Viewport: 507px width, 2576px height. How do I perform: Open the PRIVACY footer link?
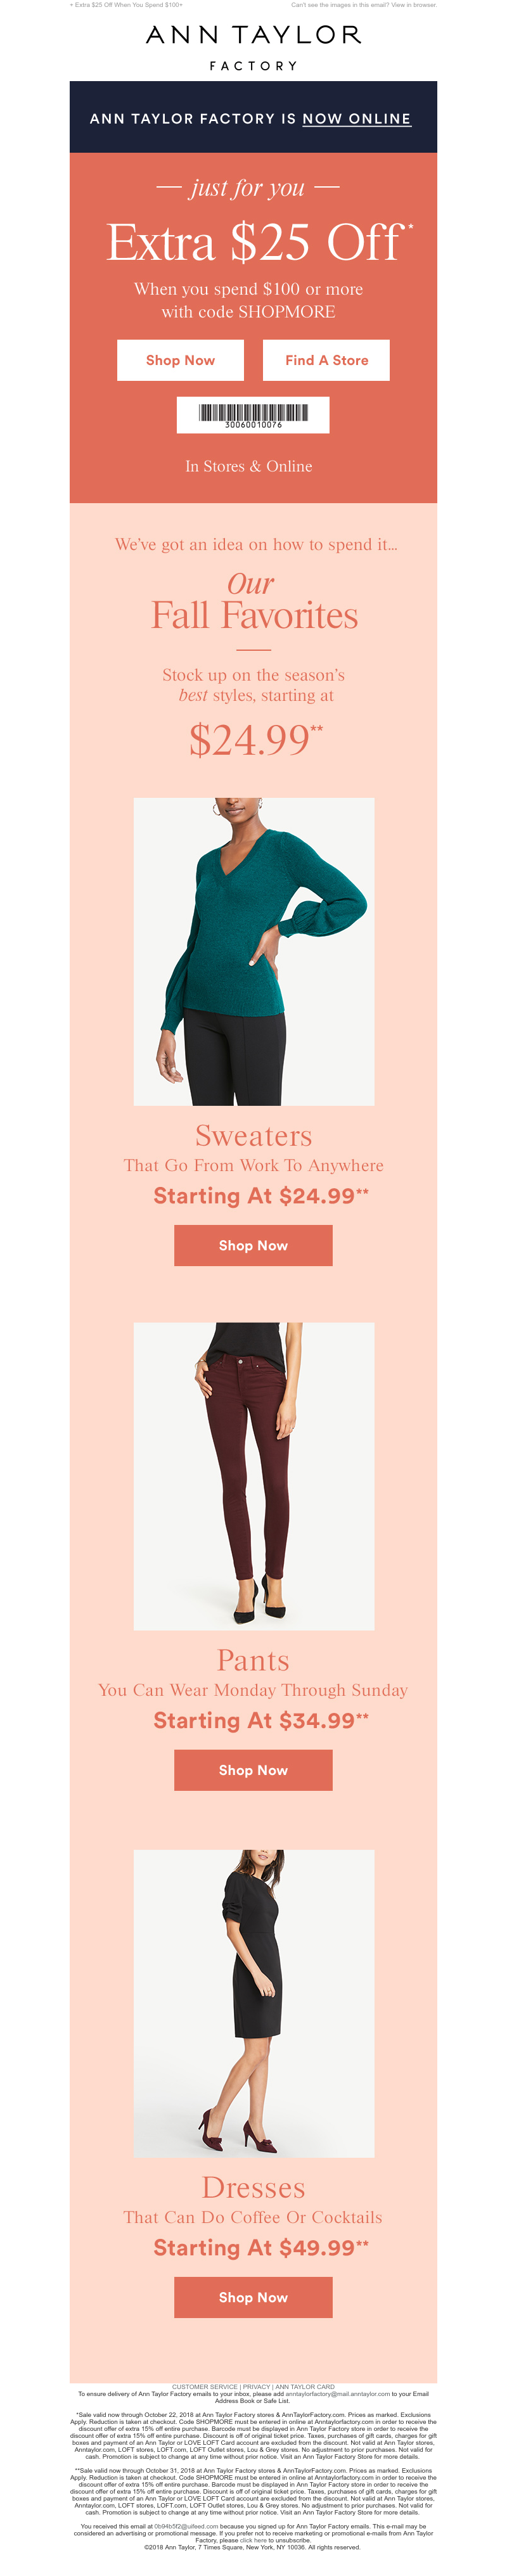click(x=257, y=2387)
